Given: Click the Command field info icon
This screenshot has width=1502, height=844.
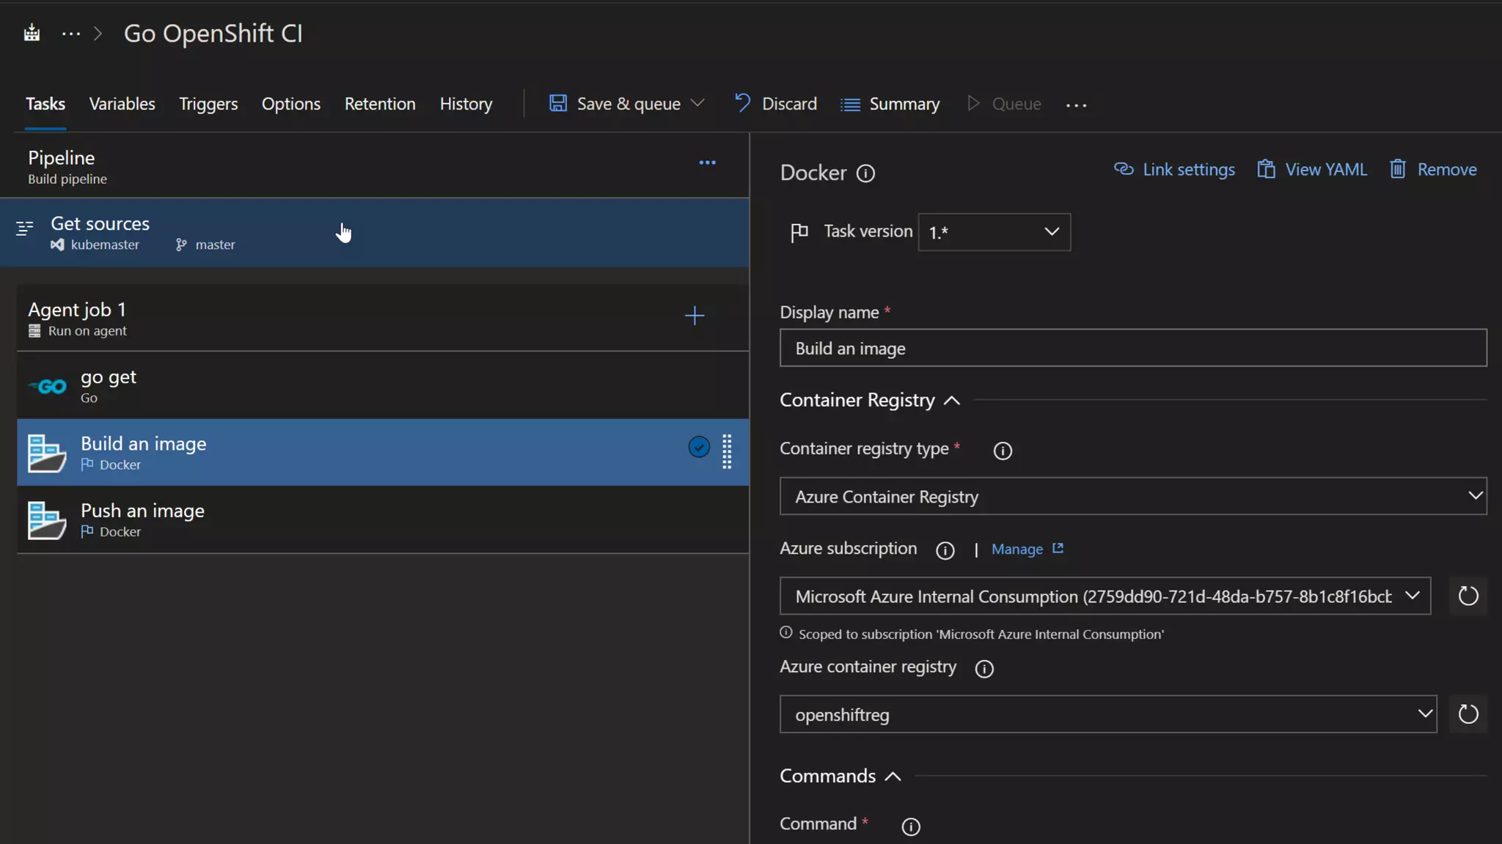Looking at the screenshot, I should click(x=910, y=826).
